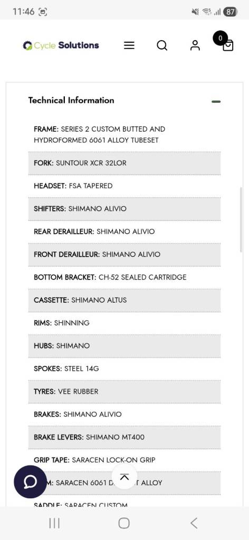This screenshot has height=540, width=249.
Task: Tap Android back navigation arrow
Action: coord(194,523)
